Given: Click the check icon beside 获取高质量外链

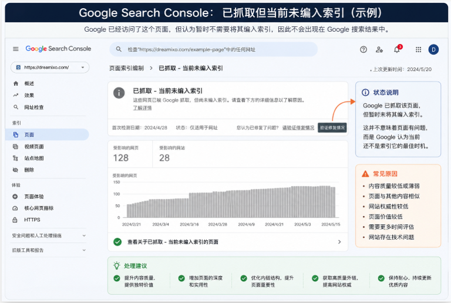Looking at the screenshot, I should tap(315, 278).
